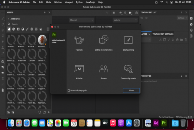Open the blending dropdown under Layers tab
This screenshot has width=194, height=130.
[146, 40]
